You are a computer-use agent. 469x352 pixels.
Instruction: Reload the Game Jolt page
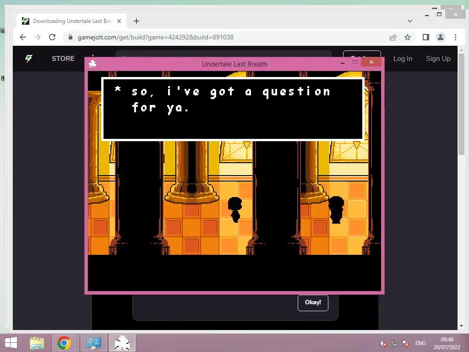coord(52,37)
